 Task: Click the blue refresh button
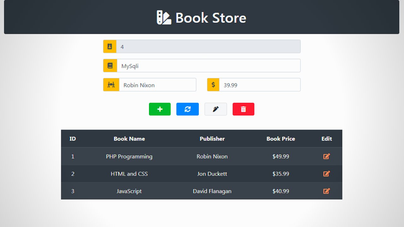point(187,109)
